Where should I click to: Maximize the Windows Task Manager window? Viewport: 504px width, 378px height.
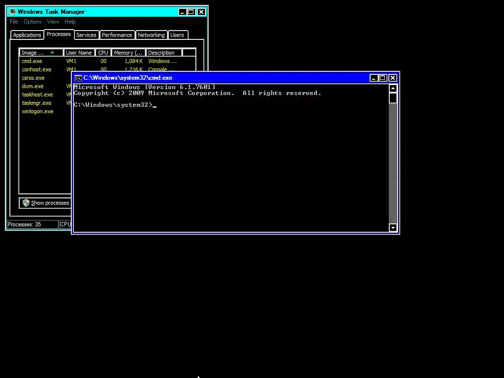point(191,12)
